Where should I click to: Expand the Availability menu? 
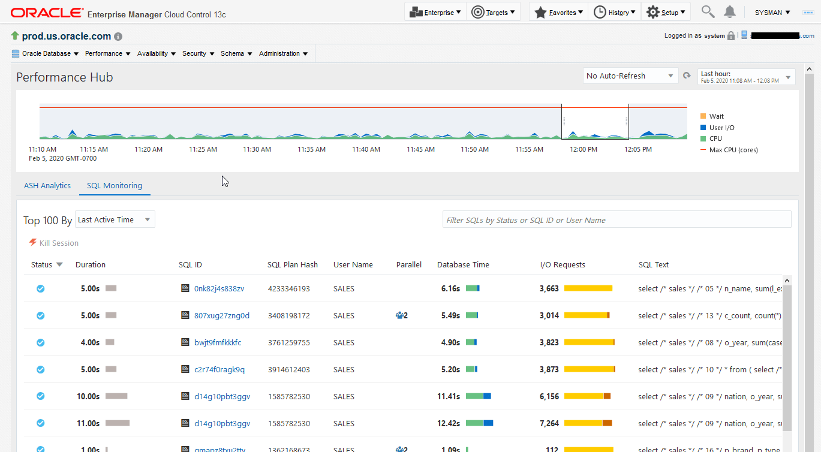157,53
